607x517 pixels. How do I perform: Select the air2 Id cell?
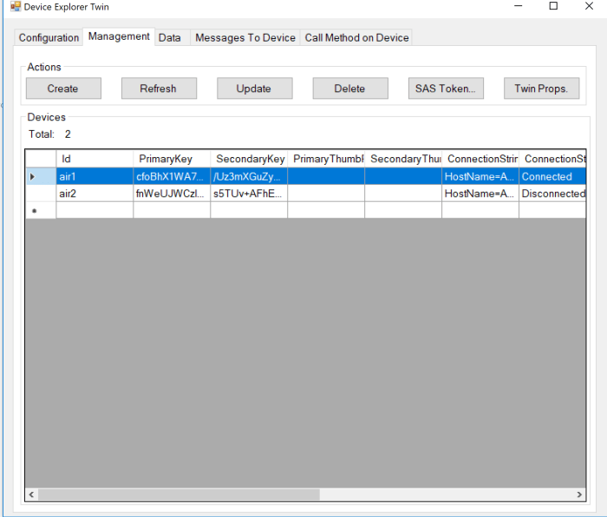pyautogui.click(x=95, y=193)
